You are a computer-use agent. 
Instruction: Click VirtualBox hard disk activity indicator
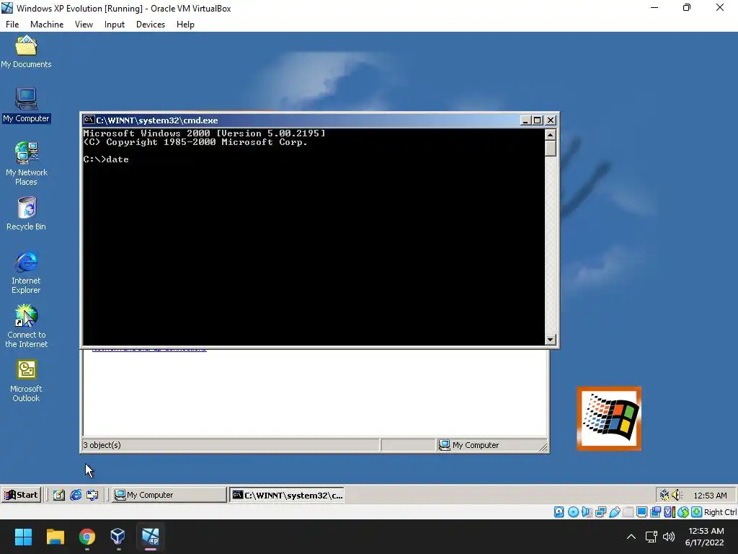point(559,511)
